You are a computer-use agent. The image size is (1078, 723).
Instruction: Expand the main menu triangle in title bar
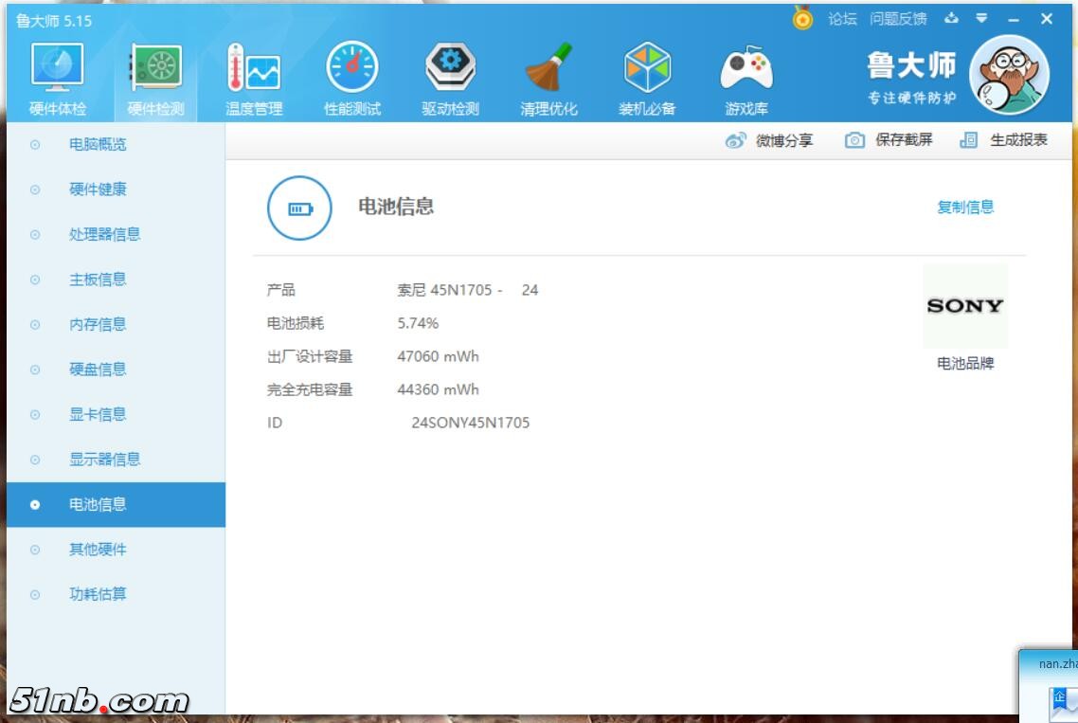click(982, 19)
